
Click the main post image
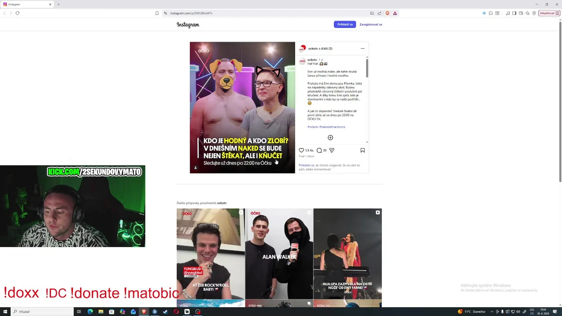242,108
